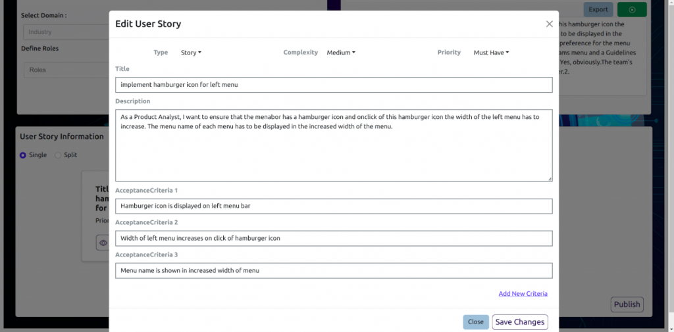Screen dimensions: 674x332
Task: Click the green play icon button
Action: coord(632,10)
